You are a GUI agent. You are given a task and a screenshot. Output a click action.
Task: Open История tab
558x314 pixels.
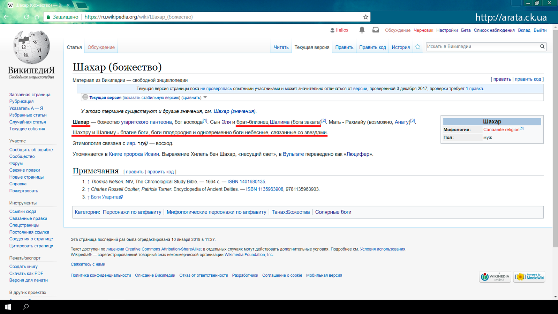pyautogui.click(x=401, y=47)
